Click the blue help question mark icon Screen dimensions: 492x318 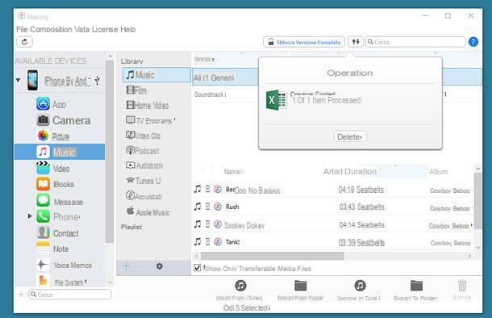coord(473,42)
